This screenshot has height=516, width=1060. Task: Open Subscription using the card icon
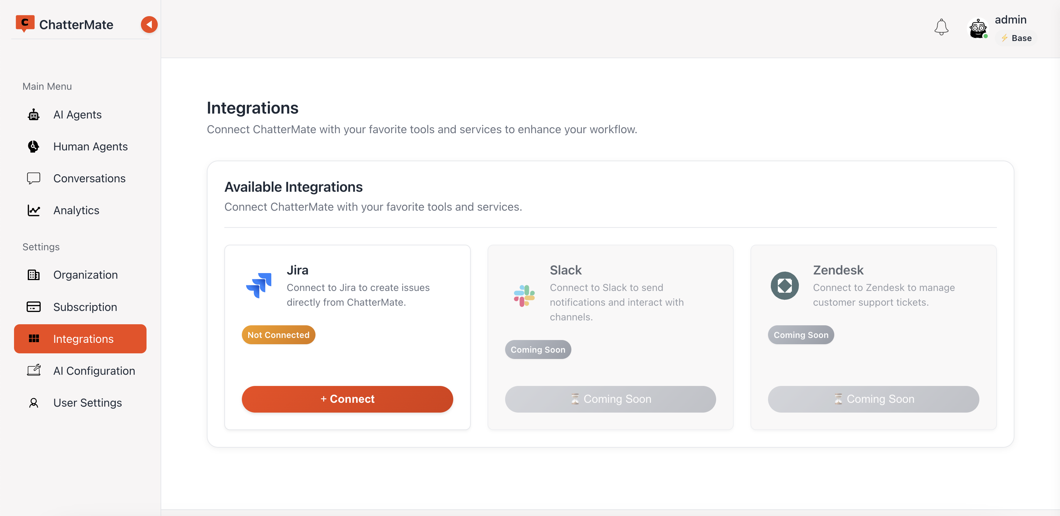(x=33, y=307)
